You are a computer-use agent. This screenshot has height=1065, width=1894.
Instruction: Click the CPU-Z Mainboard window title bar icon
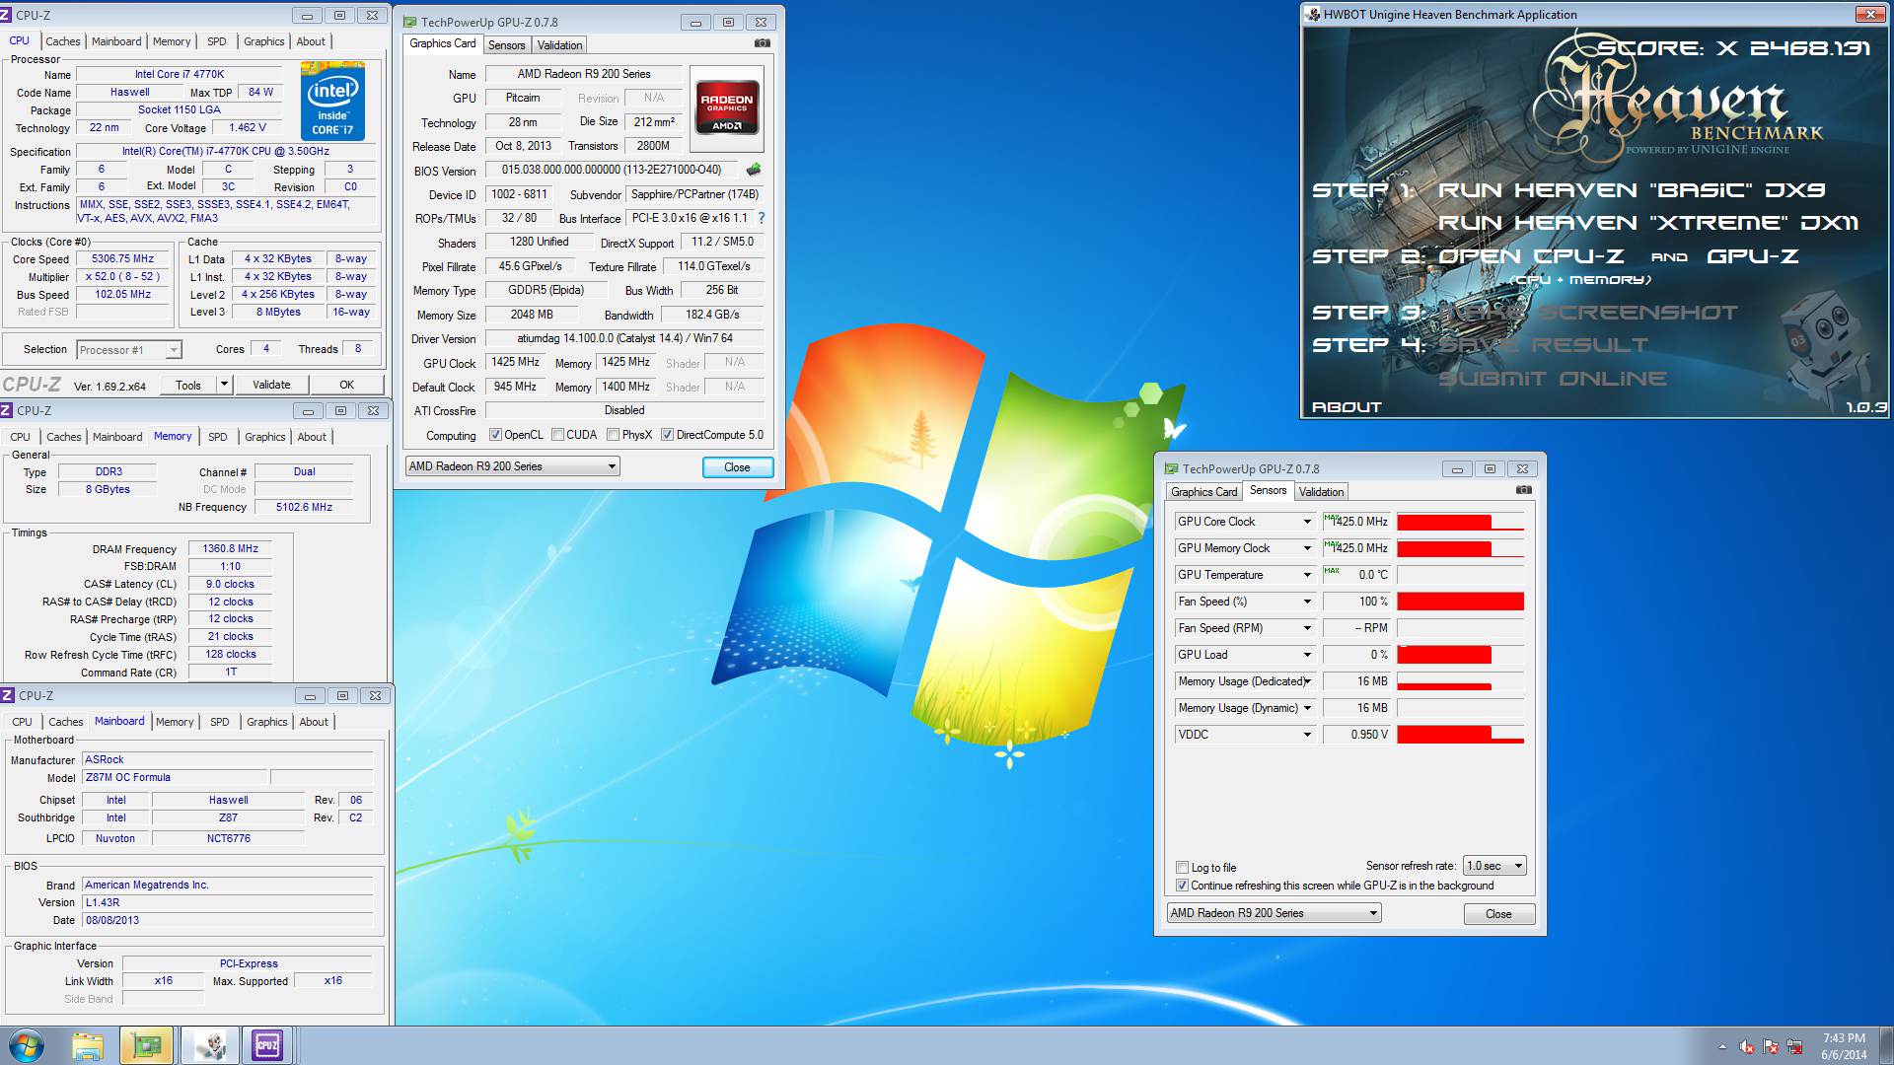[x=8, y=695]
